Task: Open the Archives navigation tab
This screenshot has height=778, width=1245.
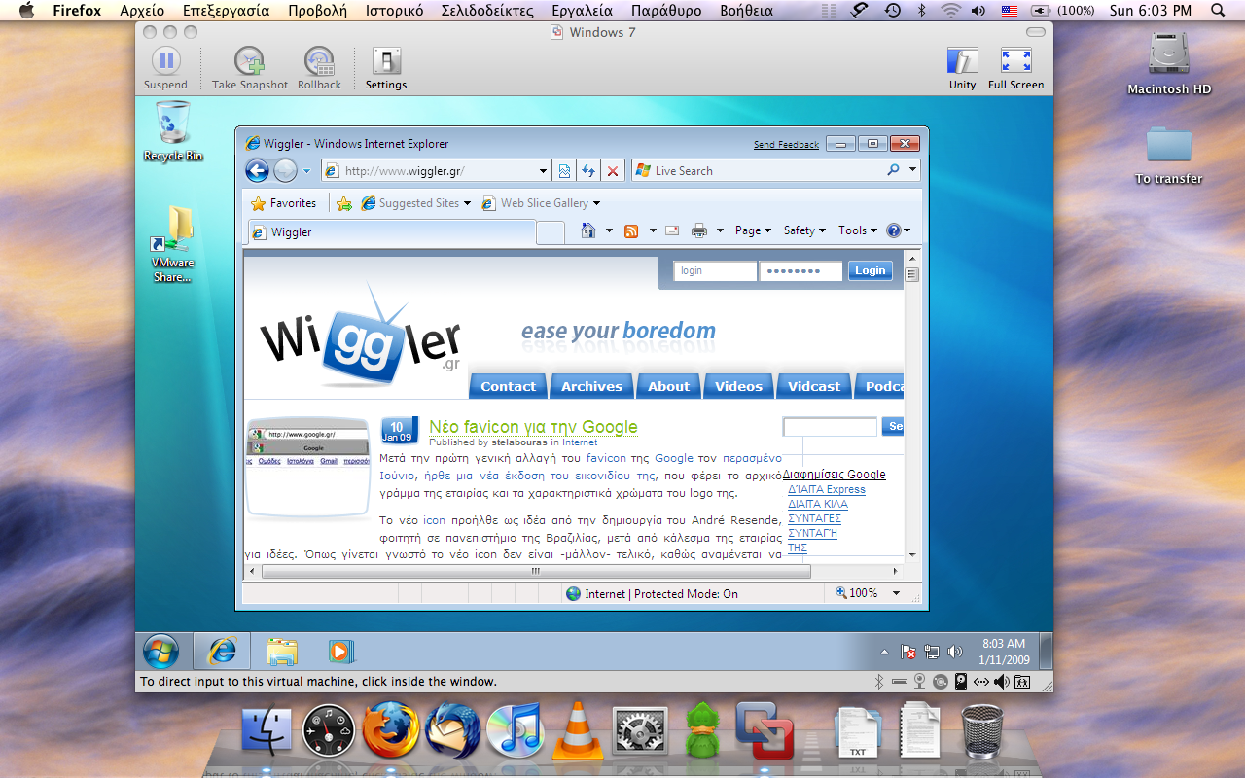Action: 591,386
